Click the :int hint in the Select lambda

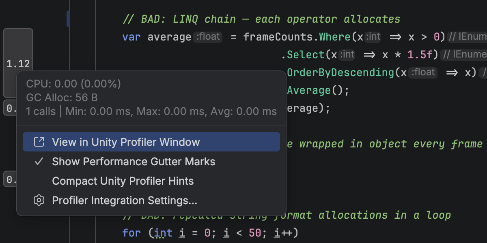coord(347,54)
